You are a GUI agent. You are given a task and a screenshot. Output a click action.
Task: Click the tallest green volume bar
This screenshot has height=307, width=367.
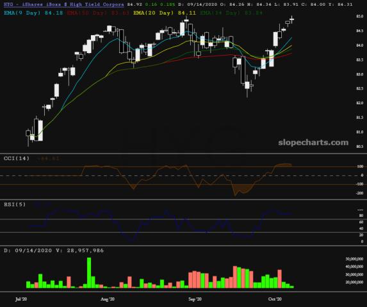pos(89,272)
